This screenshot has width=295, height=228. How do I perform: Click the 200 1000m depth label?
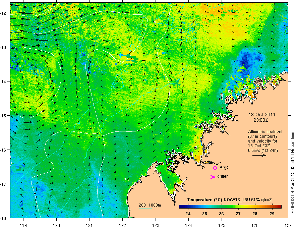click(x=150, y=205)
